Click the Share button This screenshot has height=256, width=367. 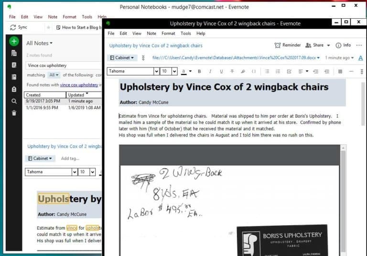(x=314, y=45)
